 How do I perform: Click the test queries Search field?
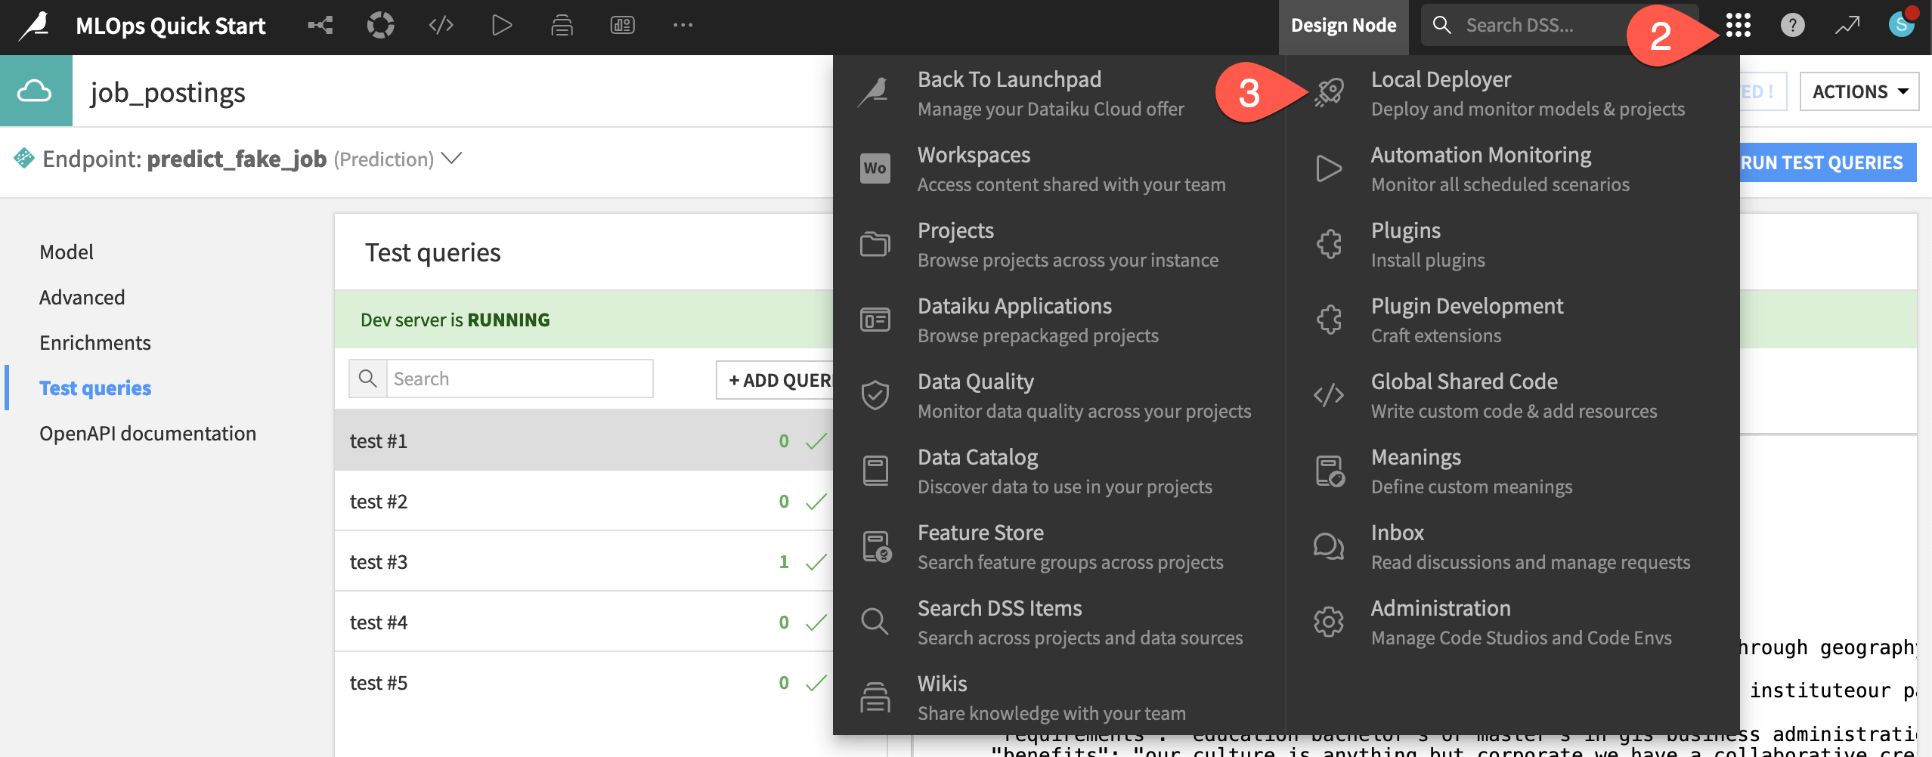[520, 378]
